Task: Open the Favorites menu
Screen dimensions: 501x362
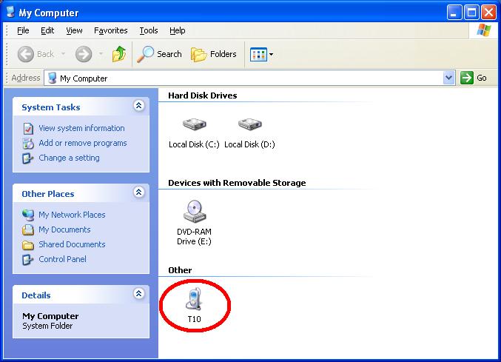Action: click(111, 30)
